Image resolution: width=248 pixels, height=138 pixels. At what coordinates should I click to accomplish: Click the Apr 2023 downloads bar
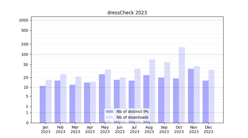(x=93, y=102)
